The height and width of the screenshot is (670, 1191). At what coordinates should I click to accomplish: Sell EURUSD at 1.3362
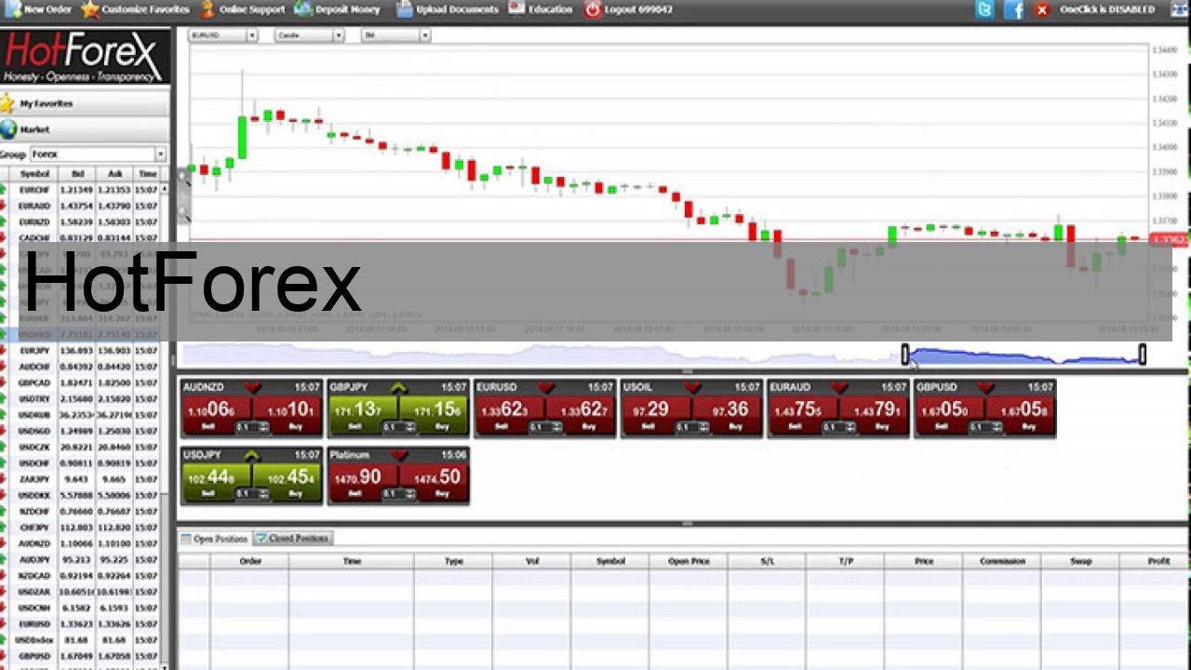[509, 414]
